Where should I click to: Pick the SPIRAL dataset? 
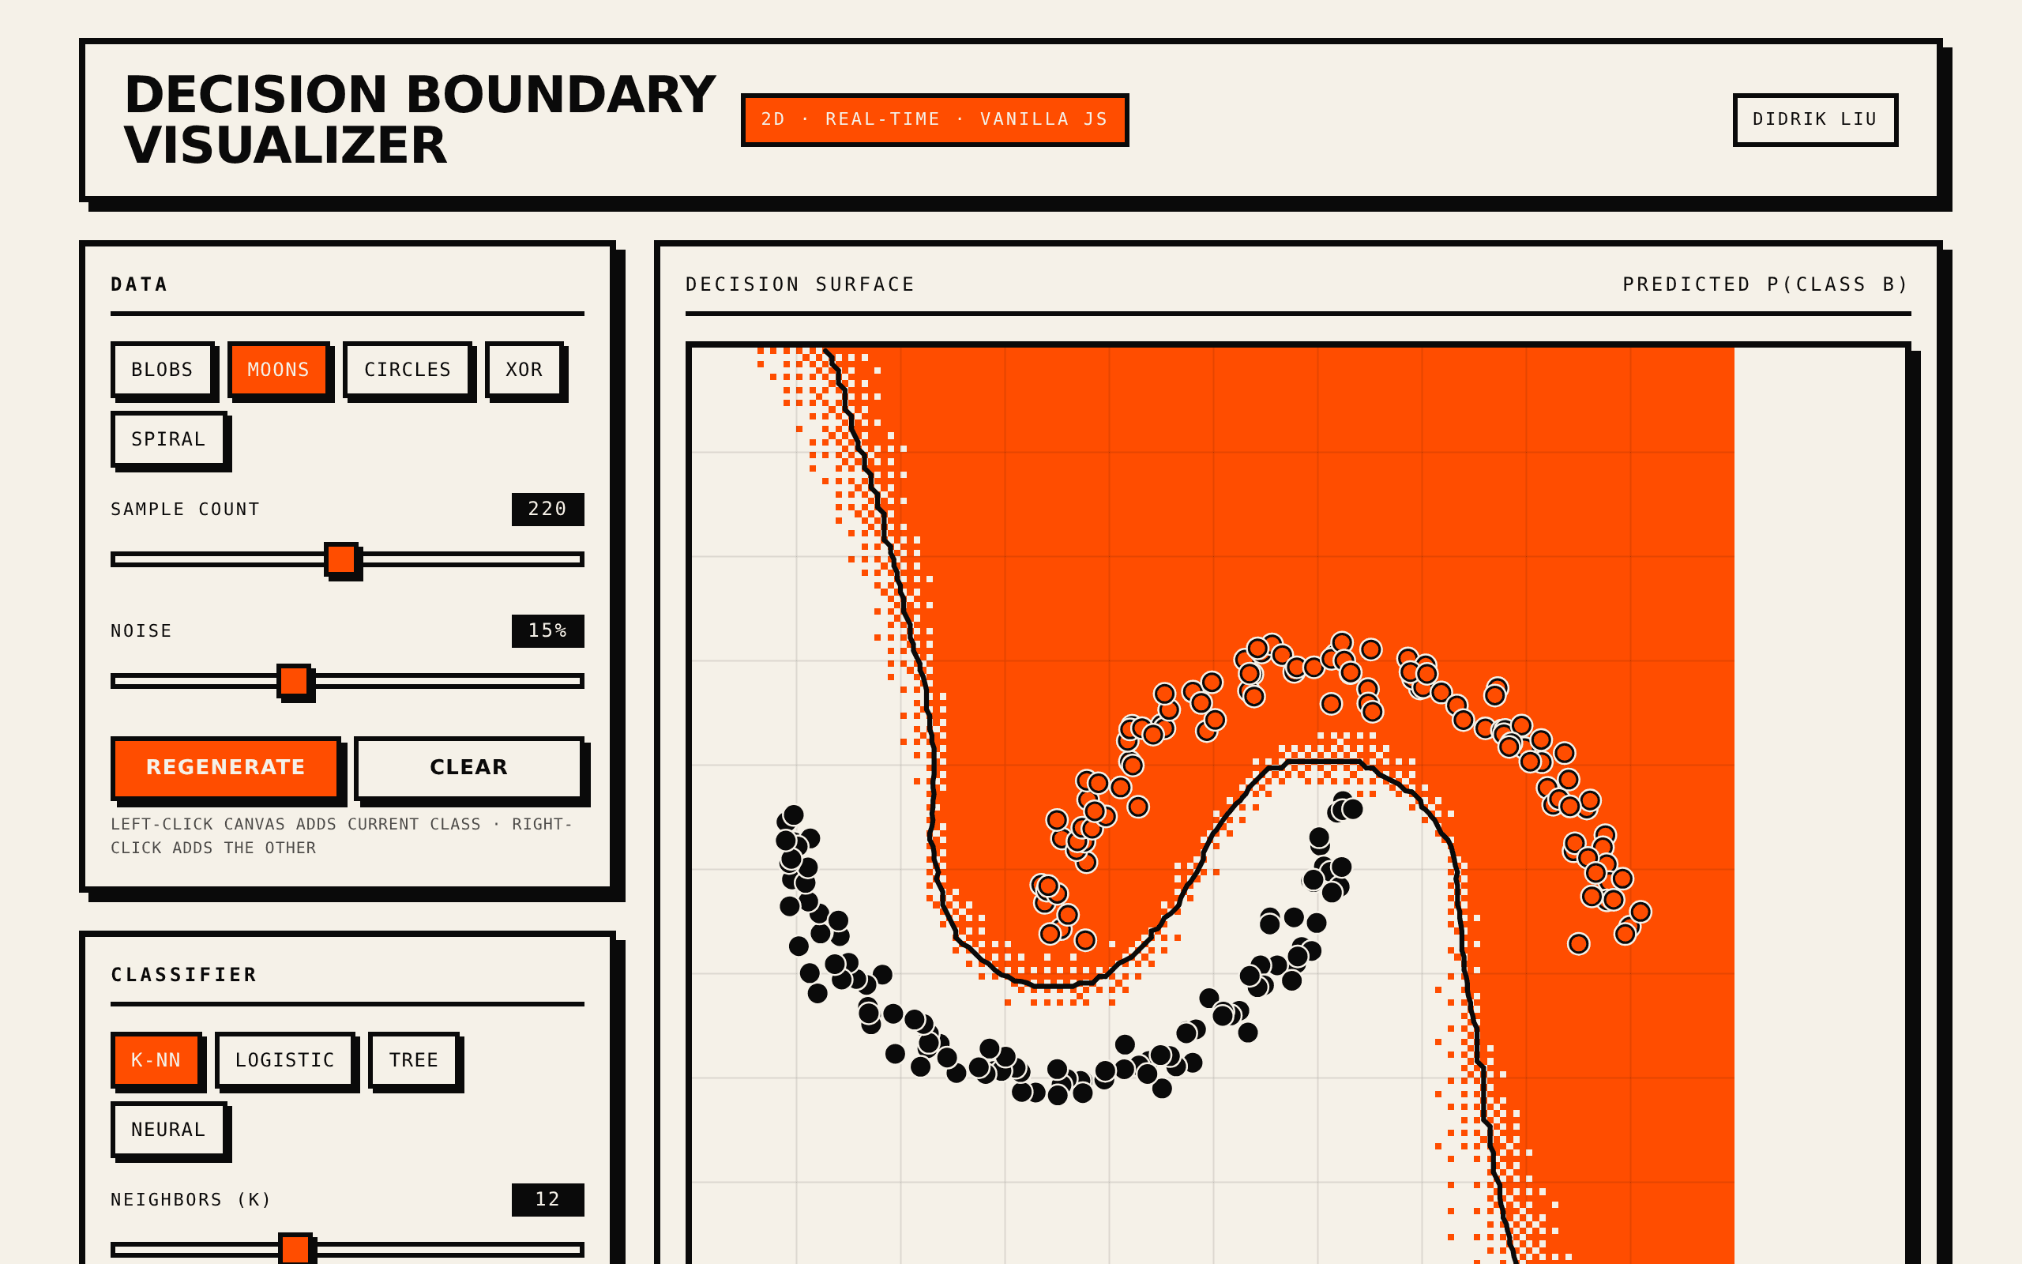(x=168, y=439)
